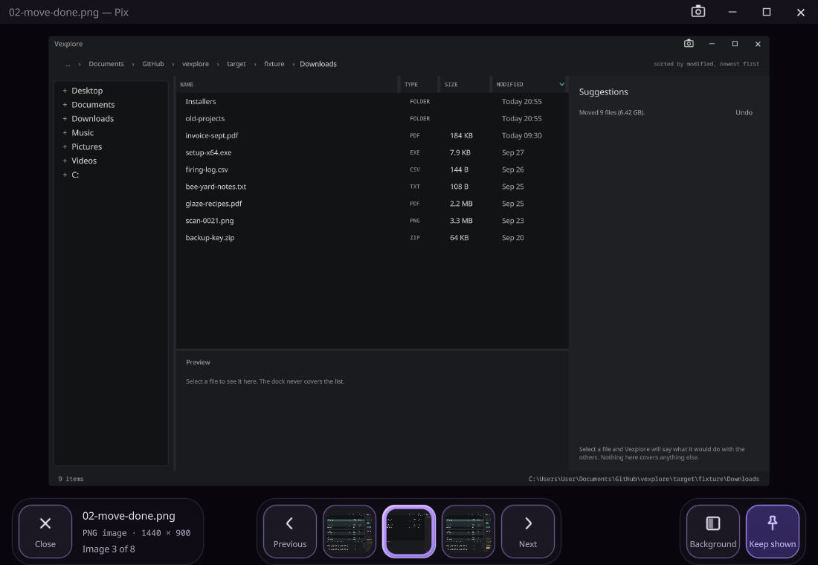Click Undo in the Suggestions panel
Viewport: 818px width, 565px height.
pyautogui.click(x=744, y=113)
